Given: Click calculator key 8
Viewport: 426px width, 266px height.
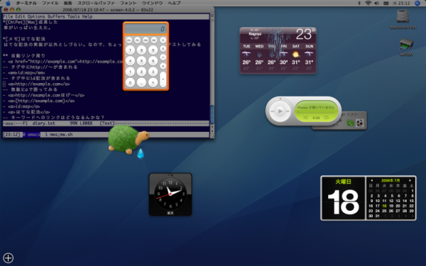Looking at the screenshot, I should point(141,50).
